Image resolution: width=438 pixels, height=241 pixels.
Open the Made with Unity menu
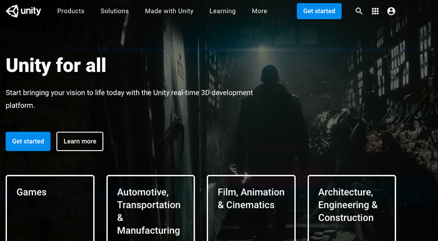tap(169, 11)
